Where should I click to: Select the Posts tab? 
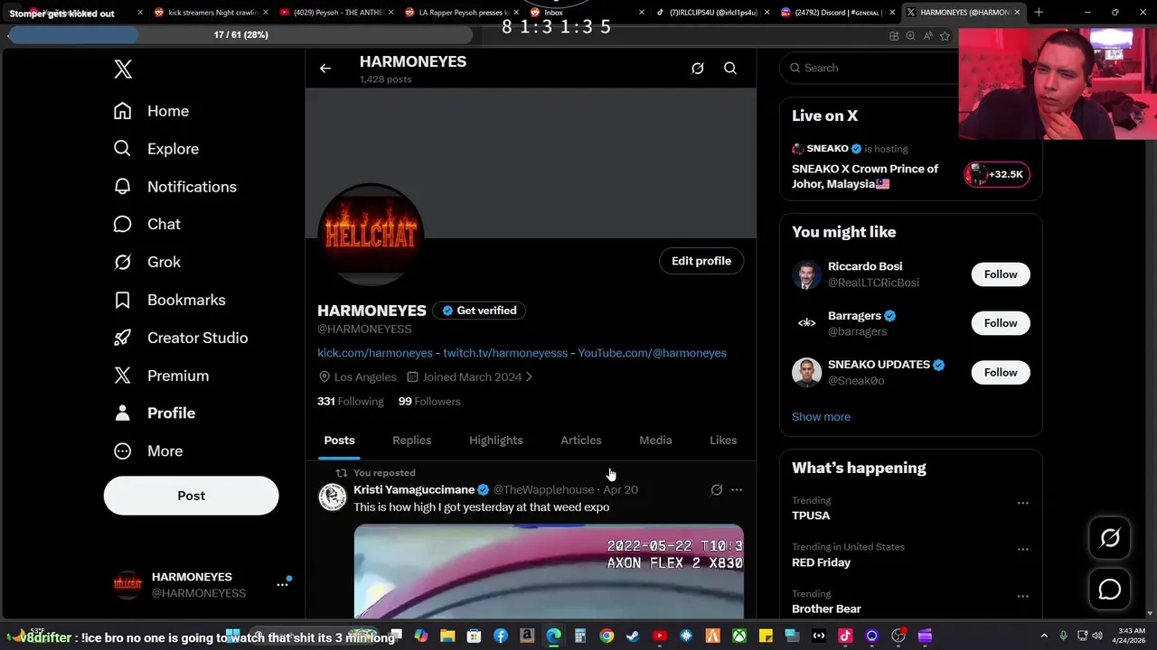[x=339, y=441]
